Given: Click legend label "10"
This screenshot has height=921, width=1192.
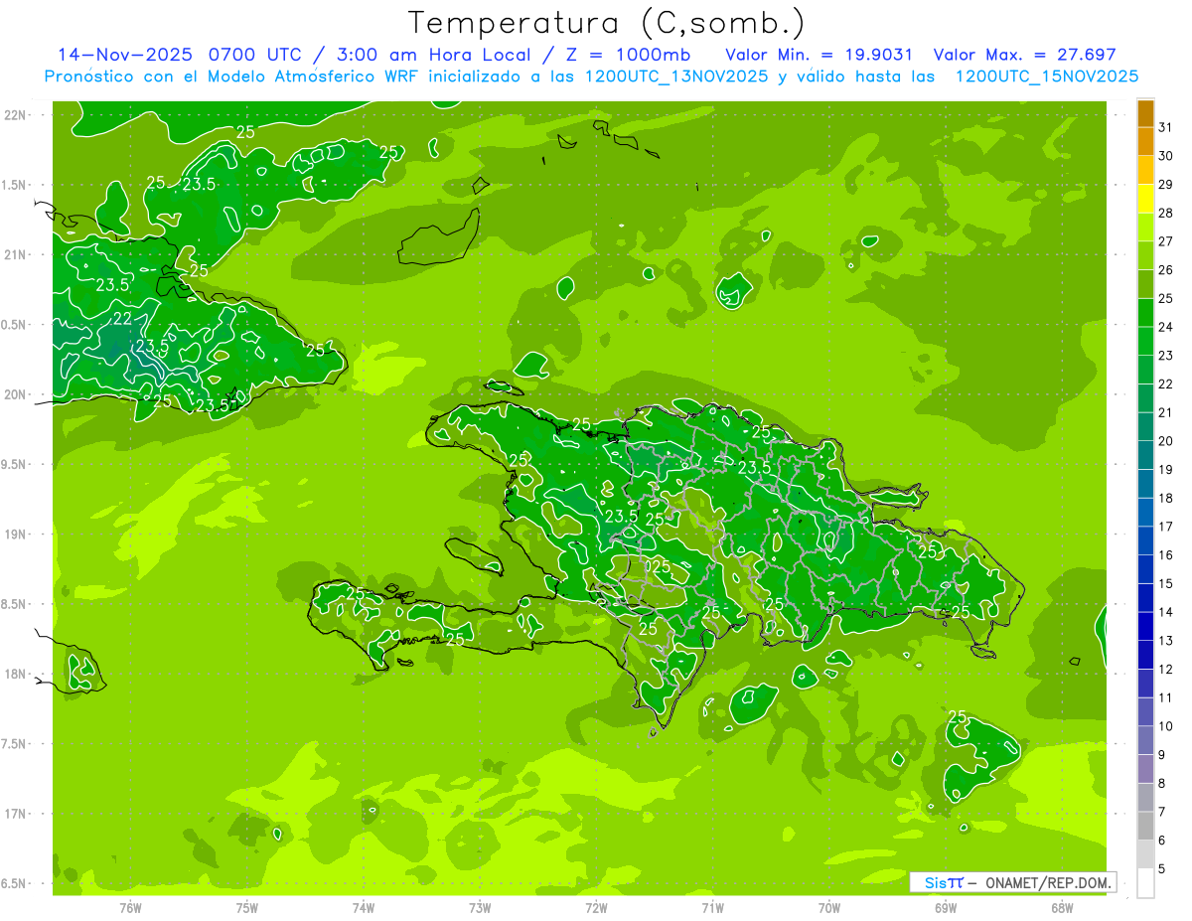Looking at the screenshot, I should pos(1165,726).
